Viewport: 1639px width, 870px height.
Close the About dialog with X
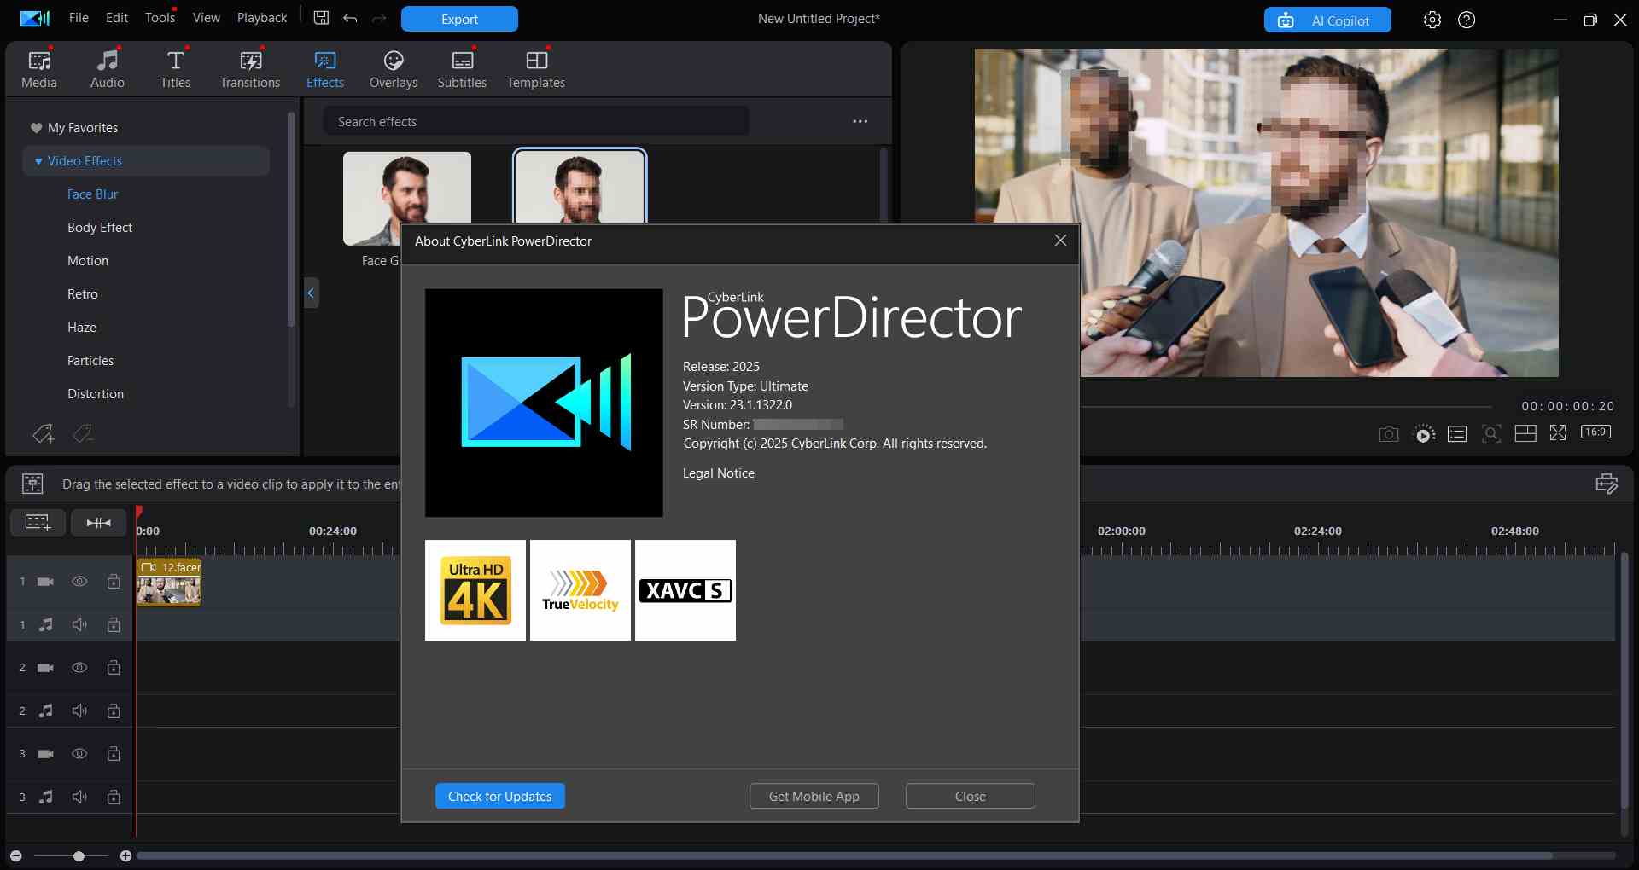click(x=1060, y=241)
